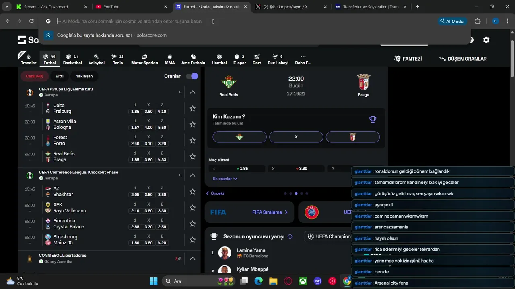Select the Basketbol sport icon
Viewport: 515px width, 289px height.
(72, 59)
